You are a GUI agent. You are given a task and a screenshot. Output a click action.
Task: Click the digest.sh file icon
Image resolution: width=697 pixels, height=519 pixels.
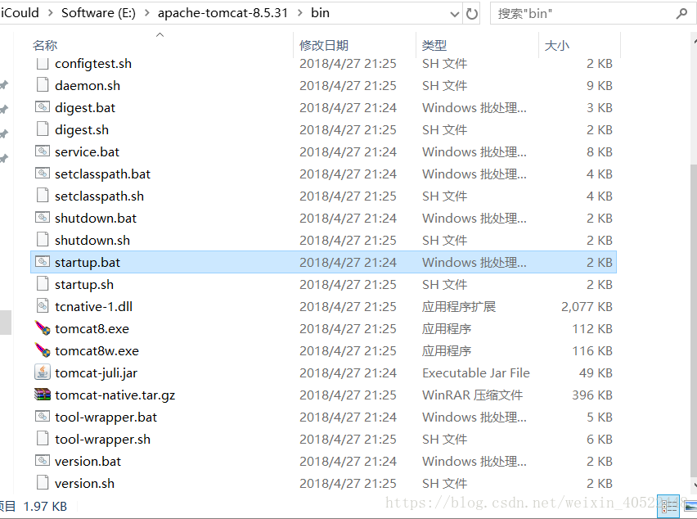tap(43, 129)
